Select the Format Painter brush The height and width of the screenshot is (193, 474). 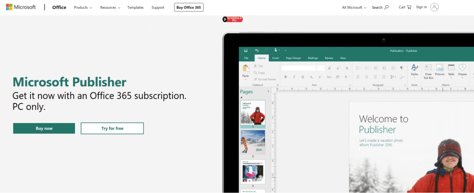click(x=264, y=79)
